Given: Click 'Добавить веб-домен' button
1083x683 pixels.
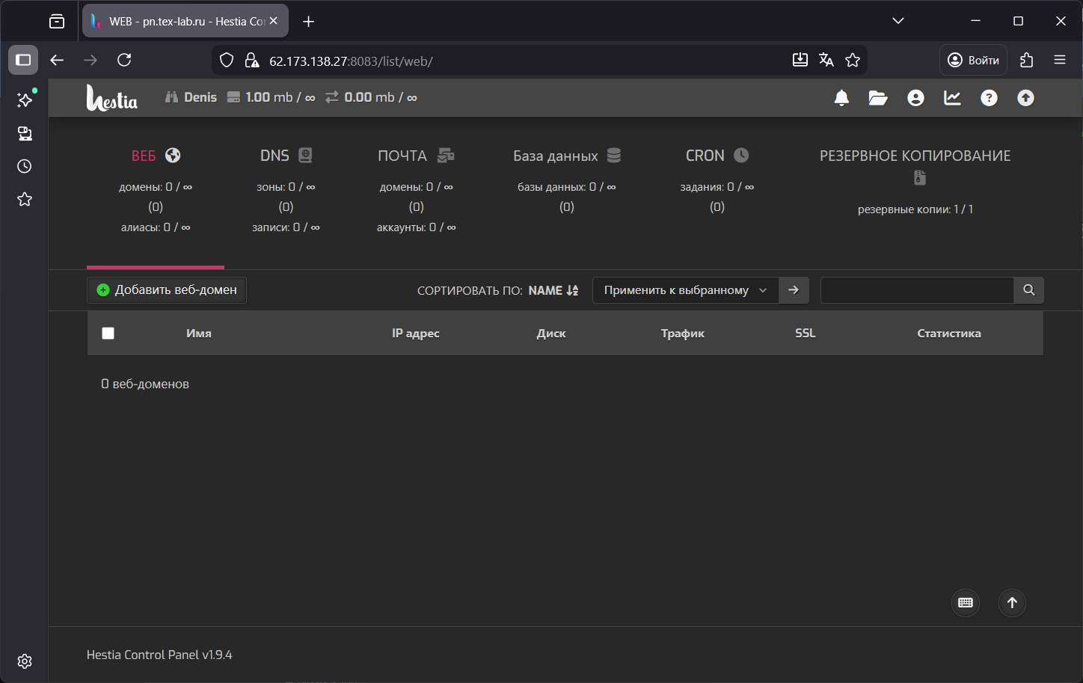Looking at the screenshot, I should point(167,290).
